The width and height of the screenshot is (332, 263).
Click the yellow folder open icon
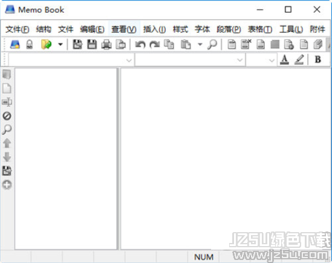click(x=47, y=45)
